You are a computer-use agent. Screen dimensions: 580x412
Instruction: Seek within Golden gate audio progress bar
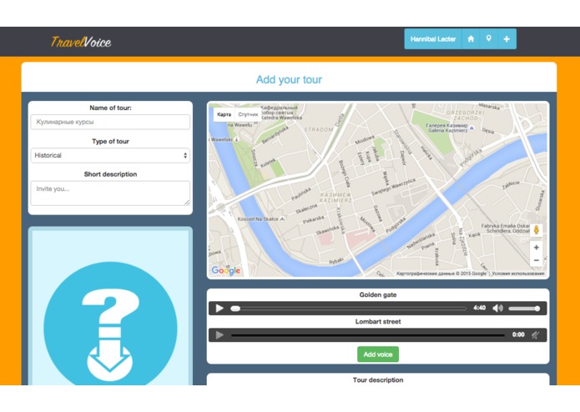coord(348,309)
